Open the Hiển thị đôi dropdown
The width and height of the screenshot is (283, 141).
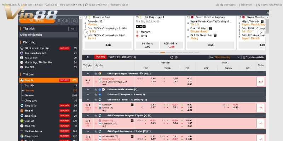pyautogui.click(x=248, y=5)
